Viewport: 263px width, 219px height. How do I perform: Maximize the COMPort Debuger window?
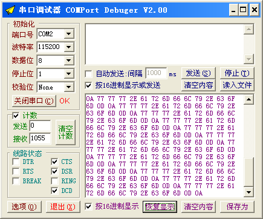click(x=243, y=10)
